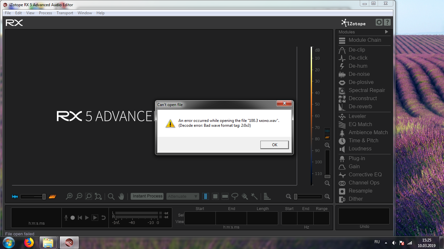
Task: Open the Transport menu
Action: tap(65, 13)
